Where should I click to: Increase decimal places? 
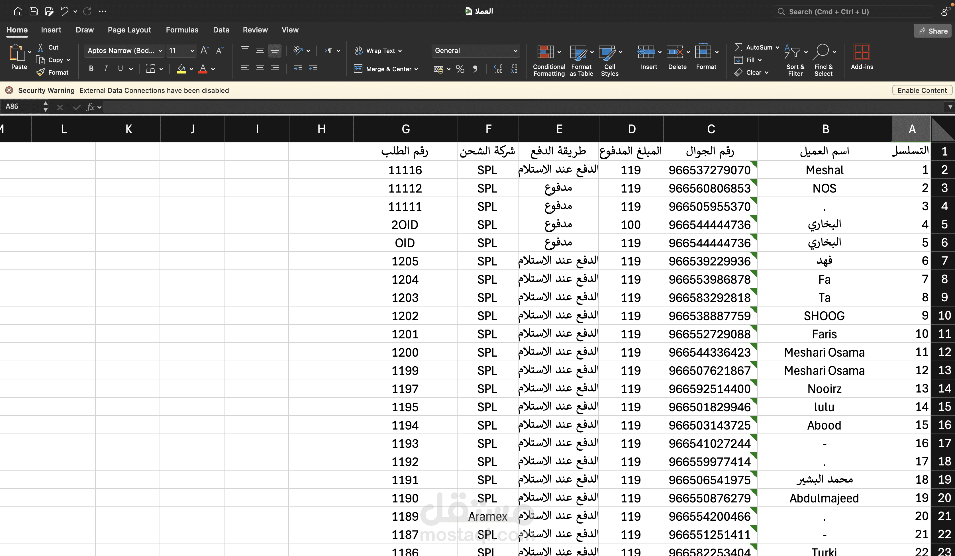(x=498, y=69)
